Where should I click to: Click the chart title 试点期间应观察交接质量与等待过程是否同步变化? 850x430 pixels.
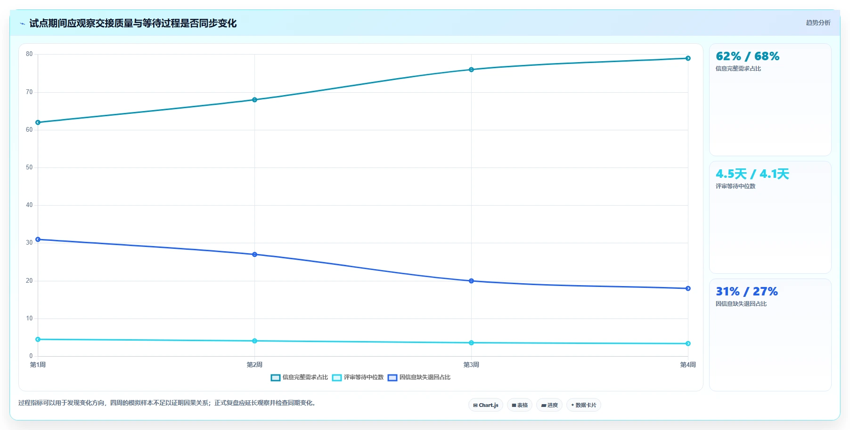(133, 23)
